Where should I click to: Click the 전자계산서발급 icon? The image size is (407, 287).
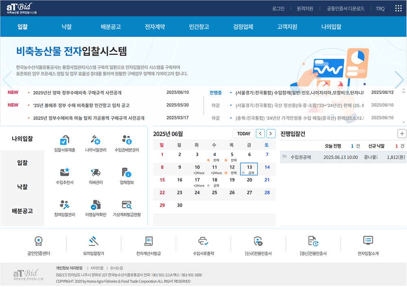(149, 241)
